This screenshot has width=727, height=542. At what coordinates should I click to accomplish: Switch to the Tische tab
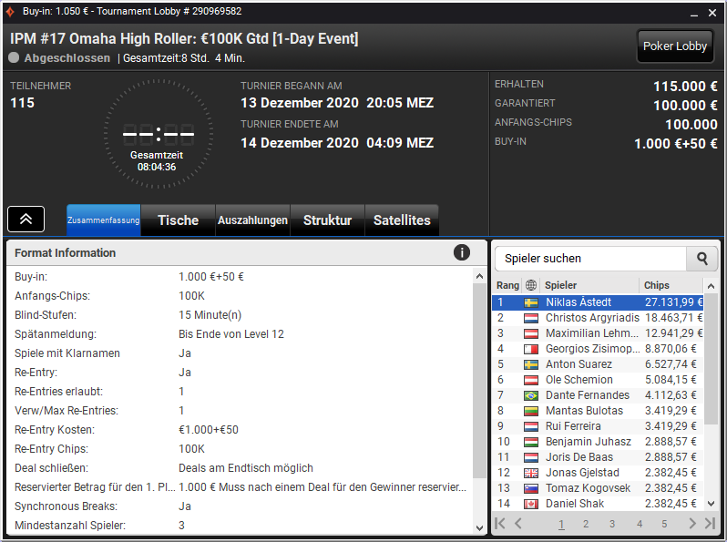click(x=178, y=220)
